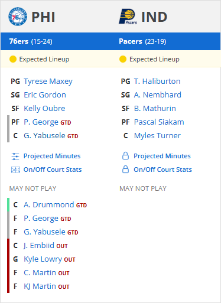Click the Pacers (23-19) header text
The width and height of the screenshot is (221, 303).
point(142,41)
